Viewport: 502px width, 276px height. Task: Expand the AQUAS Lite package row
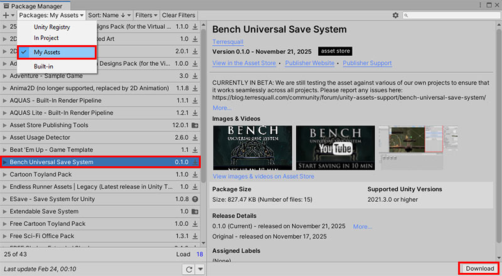point(4,113)
